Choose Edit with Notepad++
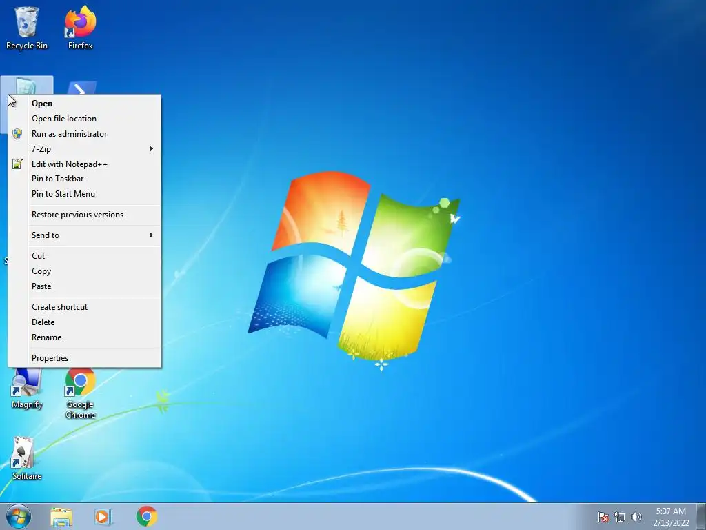706x530 pixels. point(85,164)
